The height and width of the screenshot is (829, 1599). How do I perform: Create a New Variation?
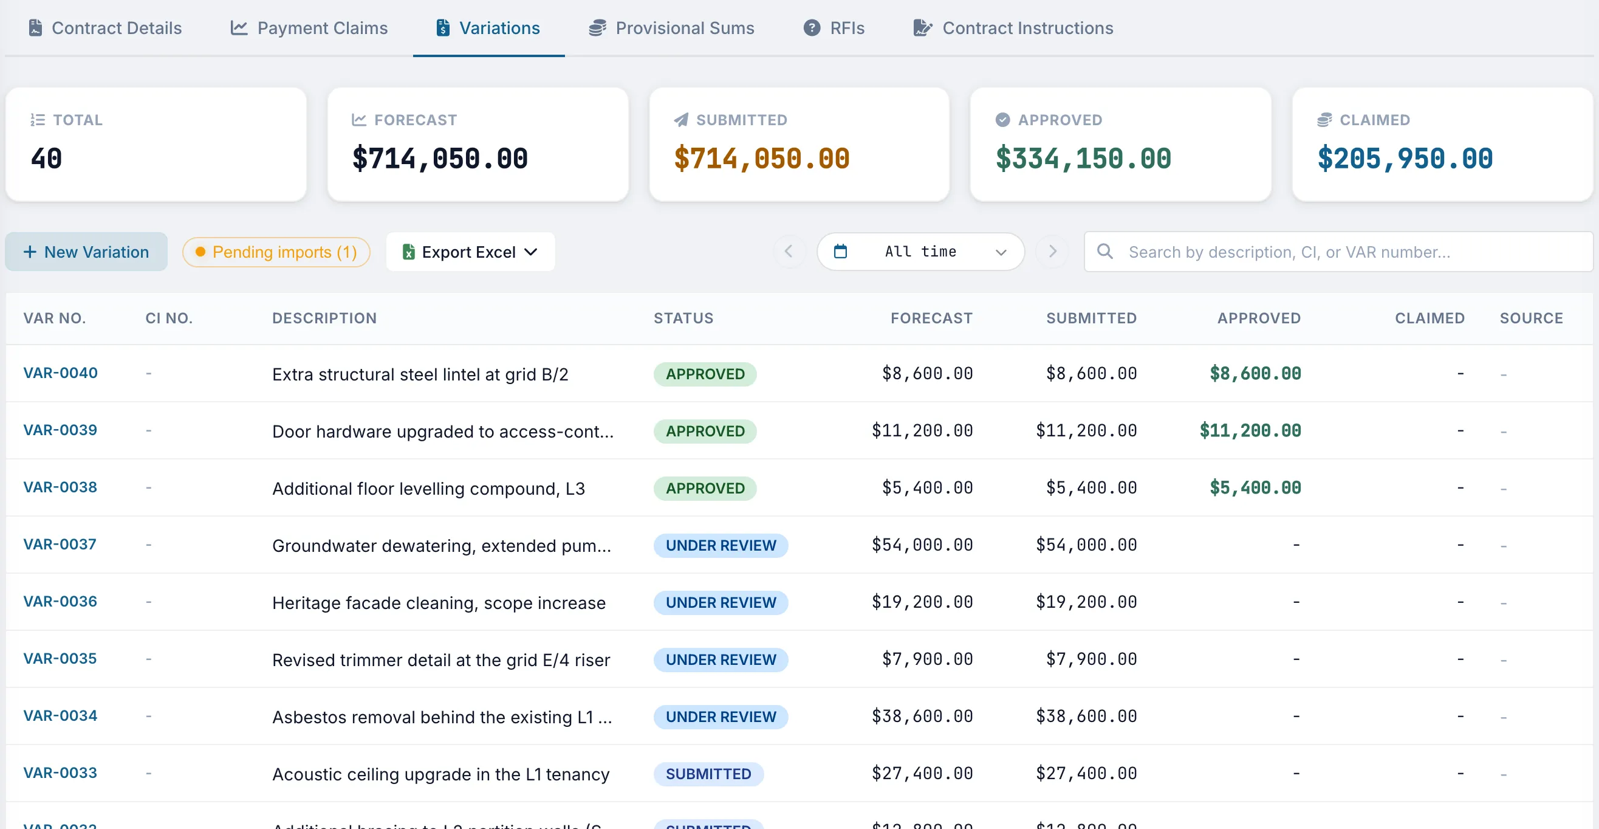[x=86, y=252]
